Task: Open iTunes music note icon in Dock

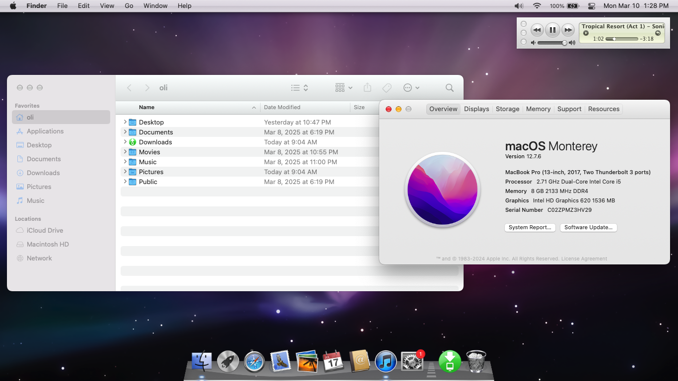Action: (x=386, y=362)
